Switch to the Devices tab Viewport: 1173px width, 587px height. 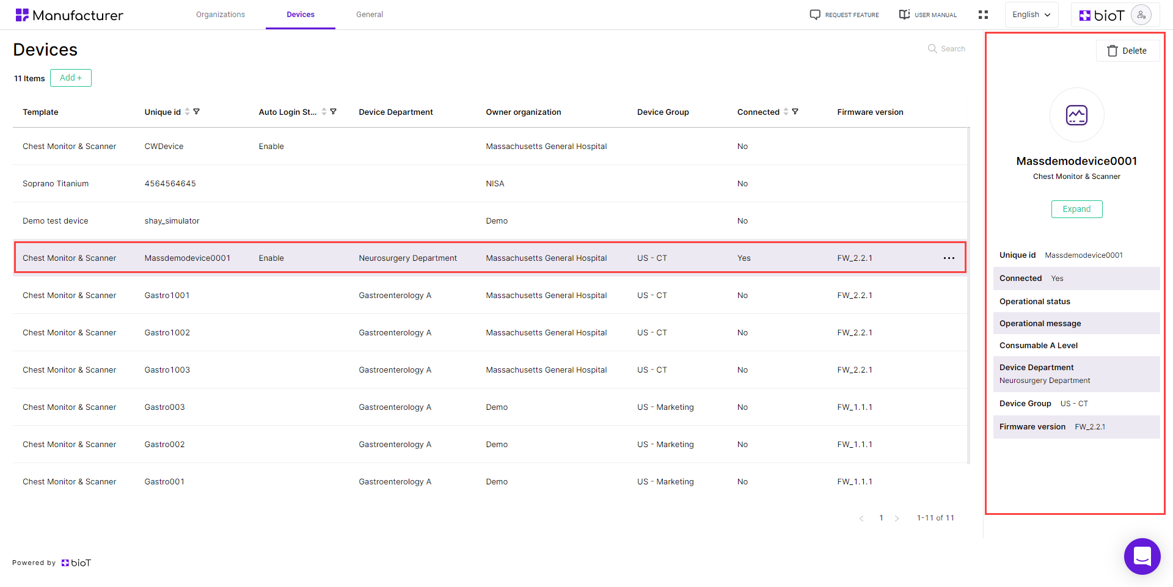click(301, 15)
